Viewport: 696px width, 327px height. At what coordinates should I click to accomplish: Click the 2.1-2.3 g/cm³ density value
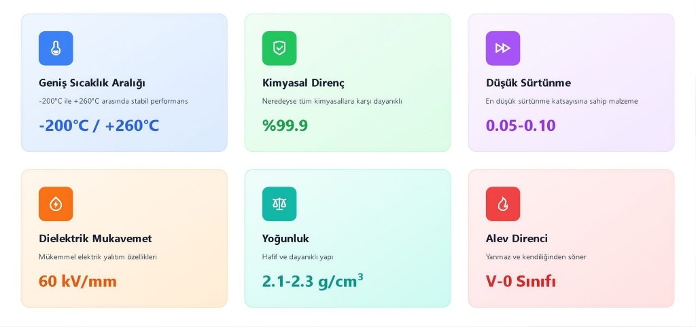point(313,282)
